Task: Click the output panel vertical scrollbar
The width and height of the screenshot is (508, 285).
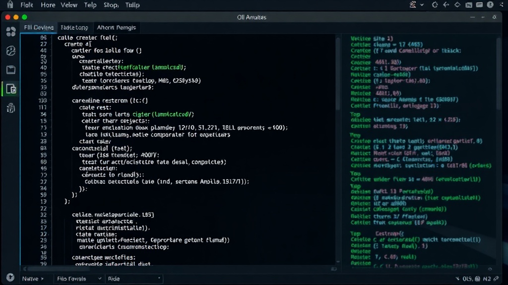Action: pos(499,74)
